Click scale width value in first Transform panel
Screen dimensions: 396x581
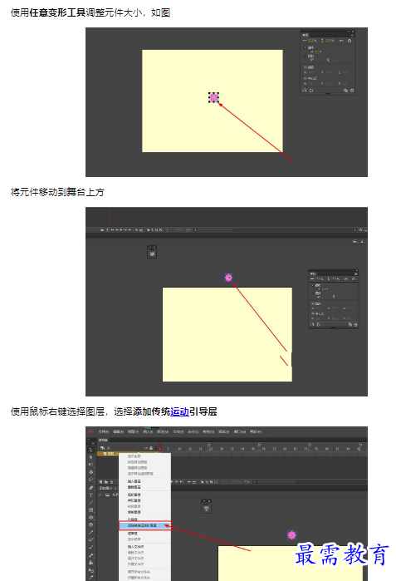pos(312,41)
